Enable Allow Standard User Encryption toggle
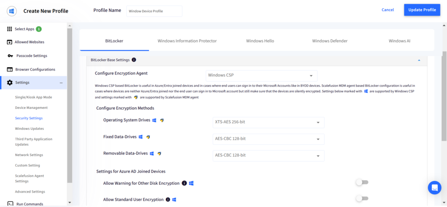The height and width of the screenshot is (207, 447). point(362,198)
